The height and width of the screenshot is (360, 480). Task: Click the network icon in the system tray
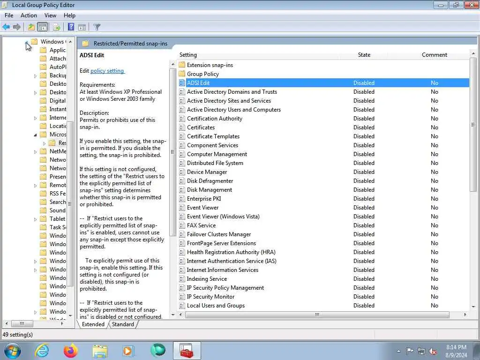[x=421, y=352]
